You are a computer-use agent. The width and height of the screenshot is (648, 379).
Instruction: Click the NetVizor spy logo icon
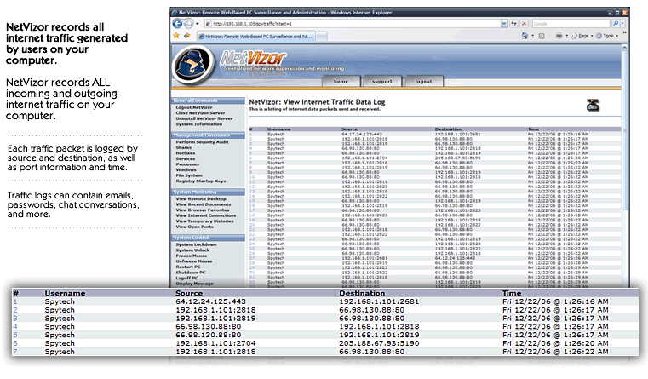point(190,64)
